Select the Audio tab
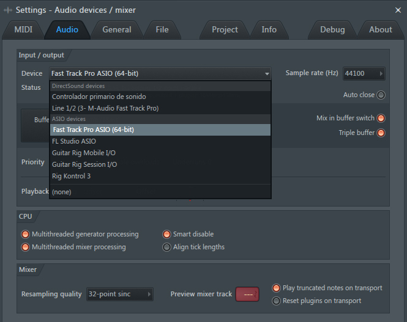This screenshot has height=322, width=407. pyautogui.click(x=67, y=29)
